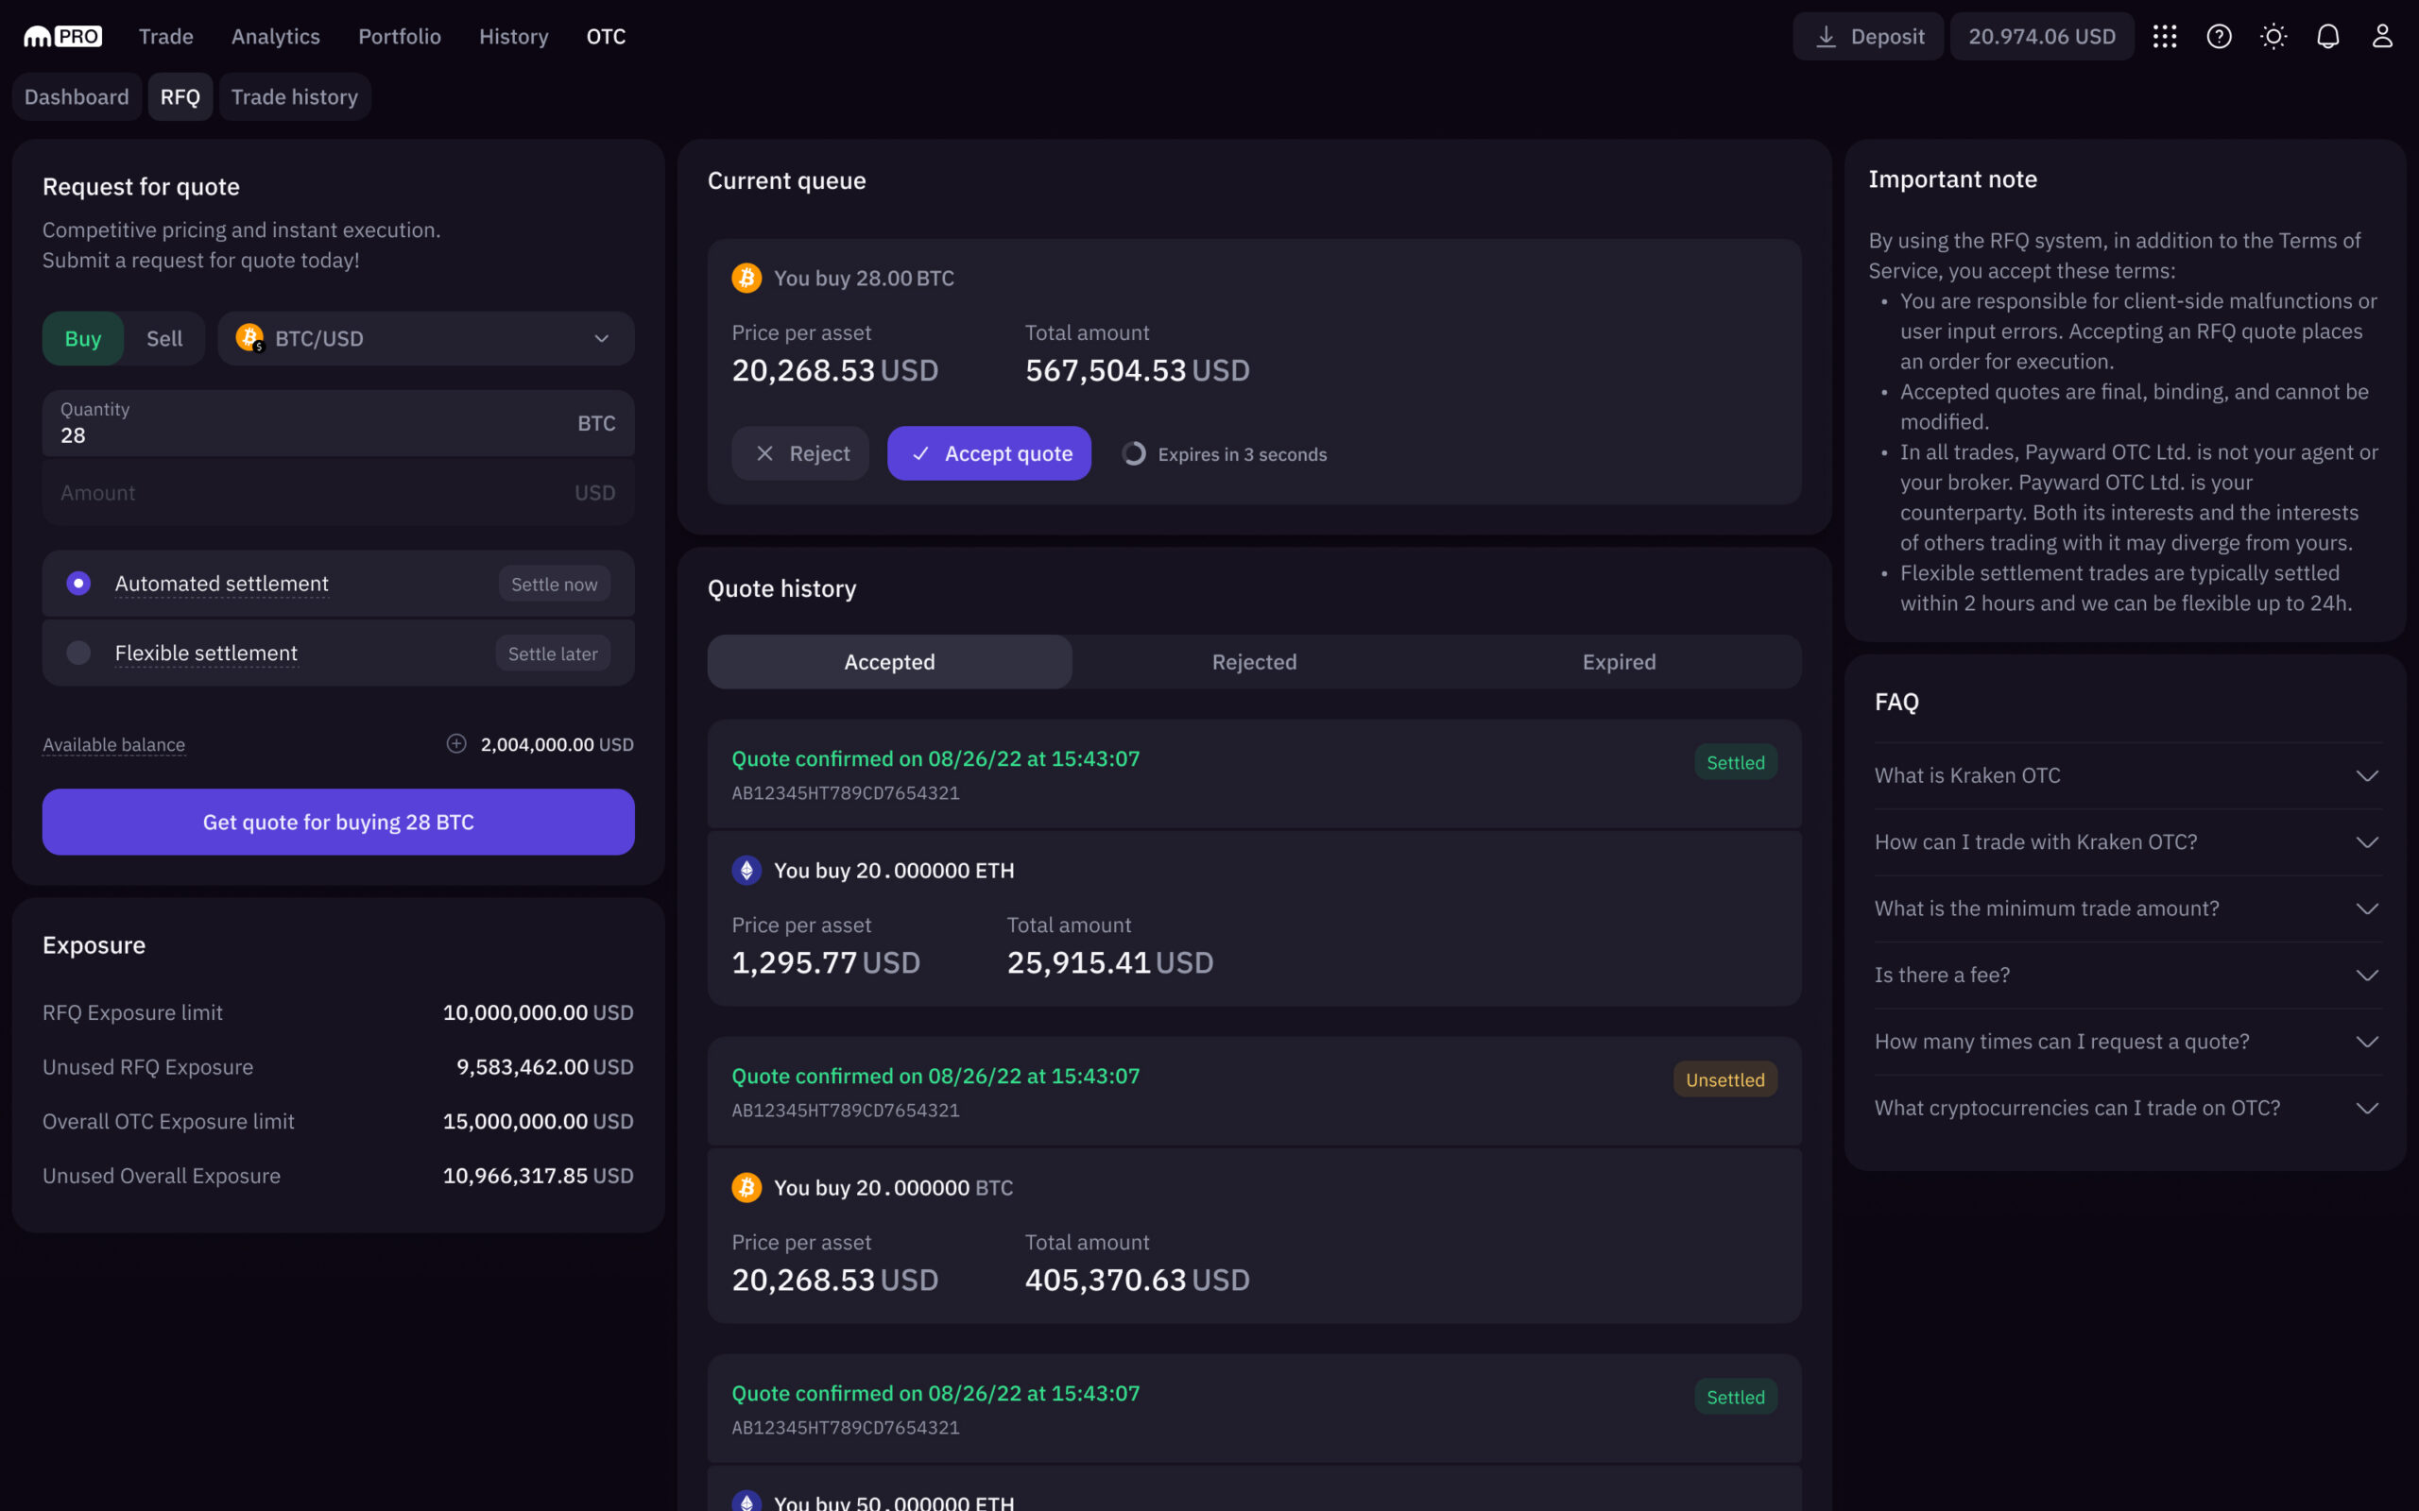Click the 567,504.53 USD total amount
This screenshot has height=1511, width=2419.
(x=1138, y=371)
